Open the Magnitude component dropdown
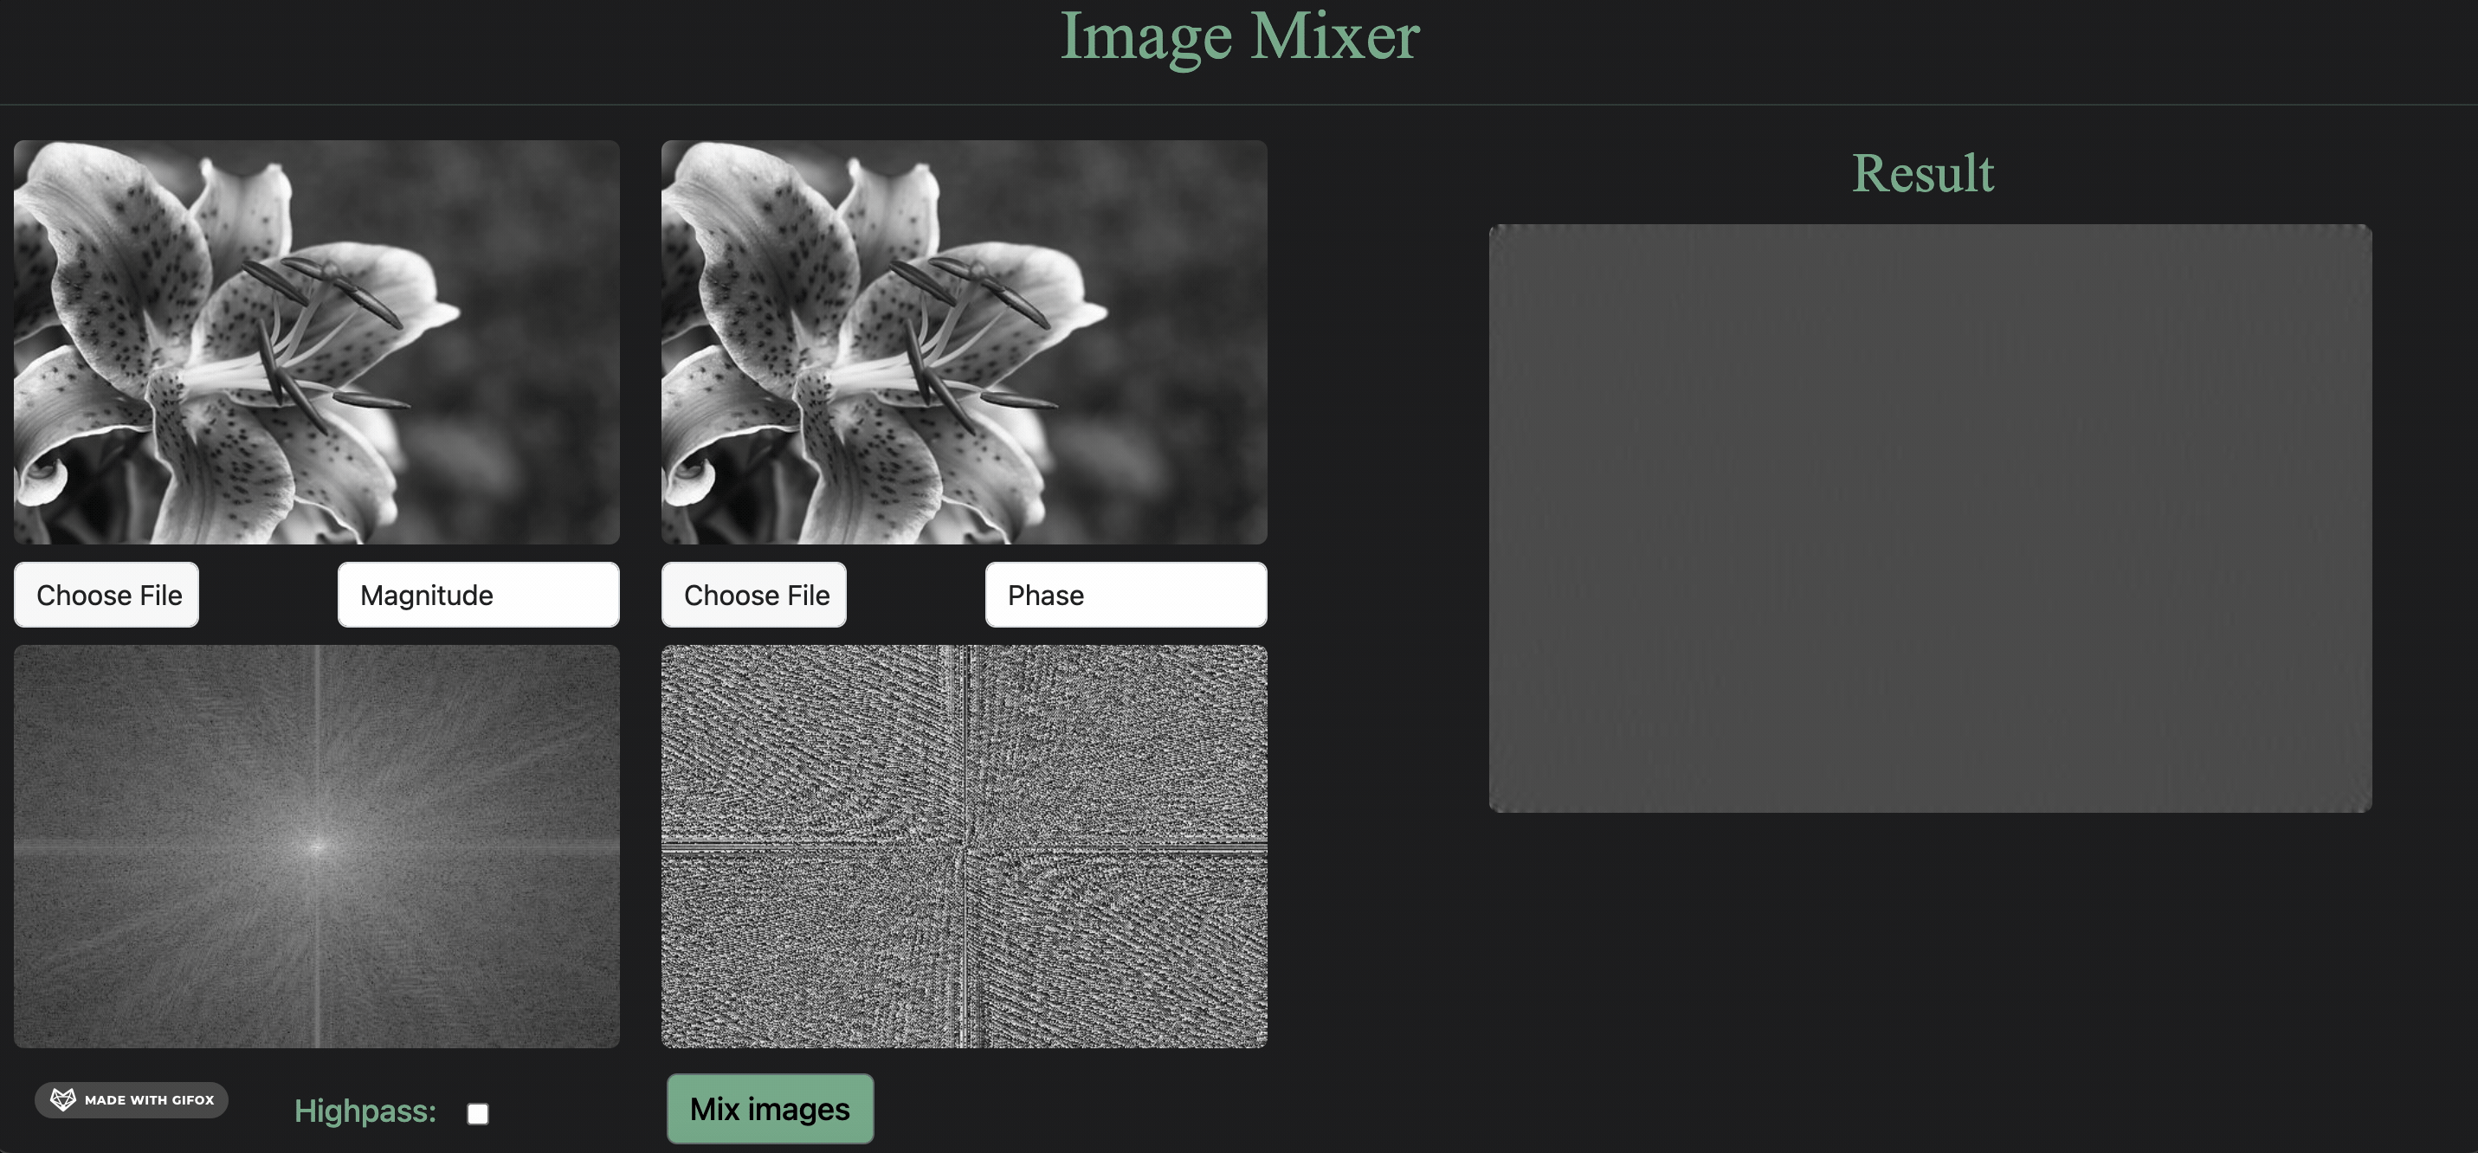 [x=478, y=596]
